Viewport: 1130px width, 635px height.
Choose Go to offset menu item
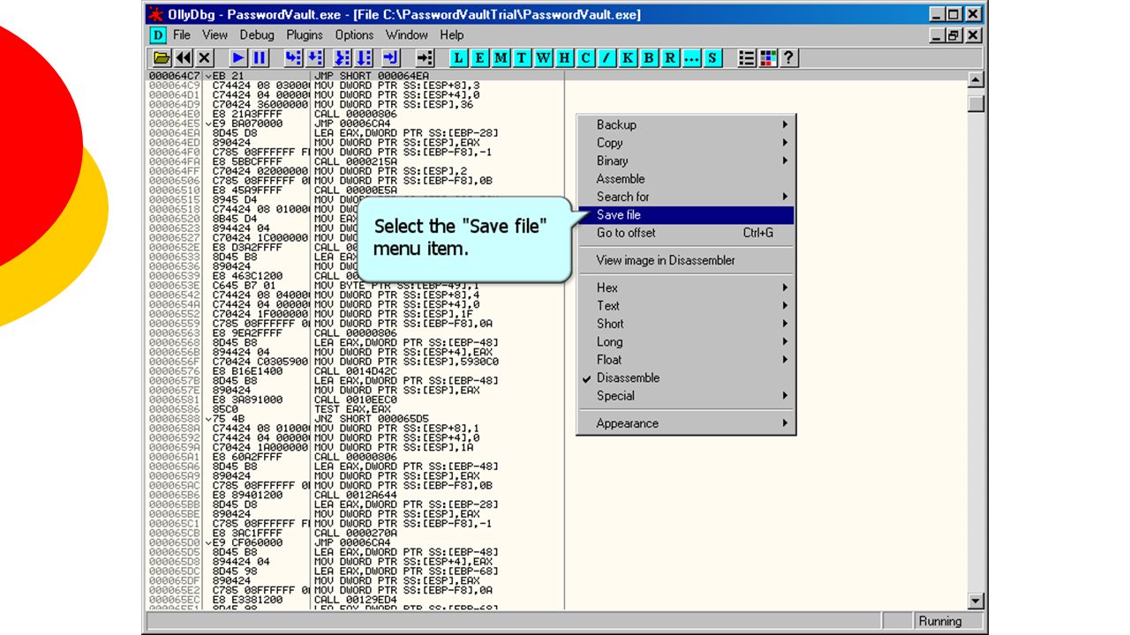(686, 233)
